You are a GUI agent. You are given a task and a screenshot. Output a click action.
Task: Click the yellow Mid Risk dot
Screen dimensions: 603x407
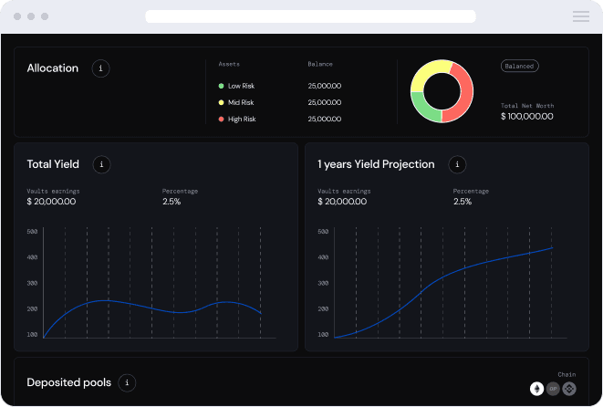(x=221, y=102)
